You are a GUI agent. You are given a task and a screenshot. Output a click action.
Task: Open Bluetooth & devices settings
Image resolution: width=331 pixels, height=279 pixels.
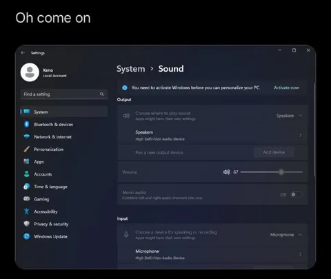click(64, 124)
